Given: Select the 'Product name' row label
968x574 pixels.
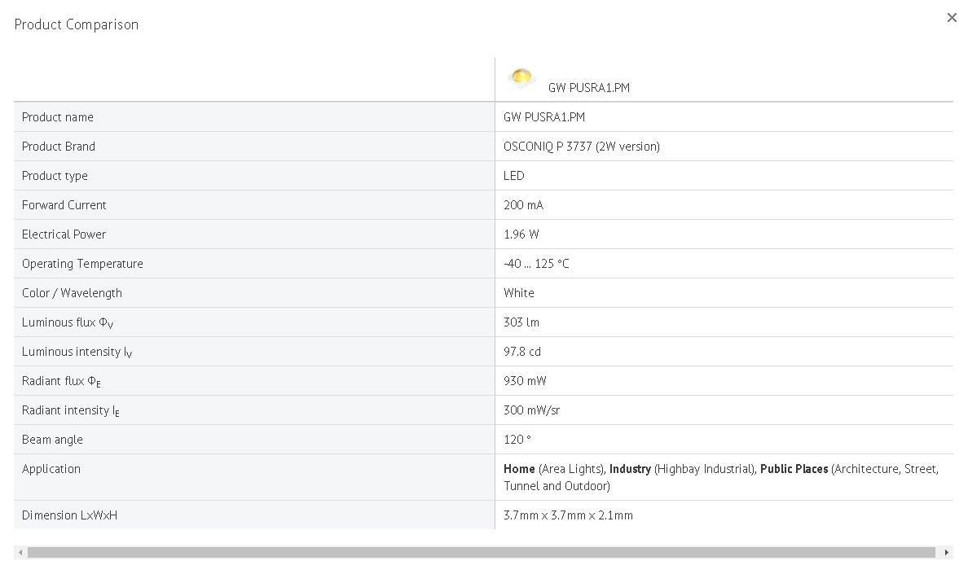Looking at the screenshot, I should [57, 117].
